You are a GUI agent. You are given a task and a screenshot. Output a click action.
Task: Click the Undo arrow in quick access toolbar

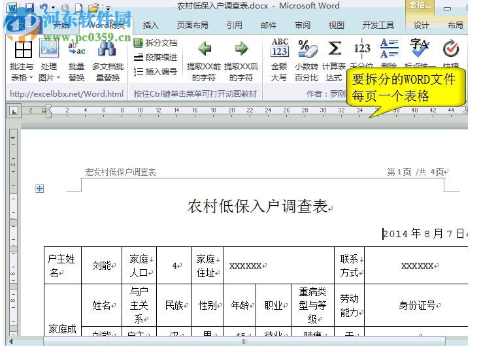44,7
